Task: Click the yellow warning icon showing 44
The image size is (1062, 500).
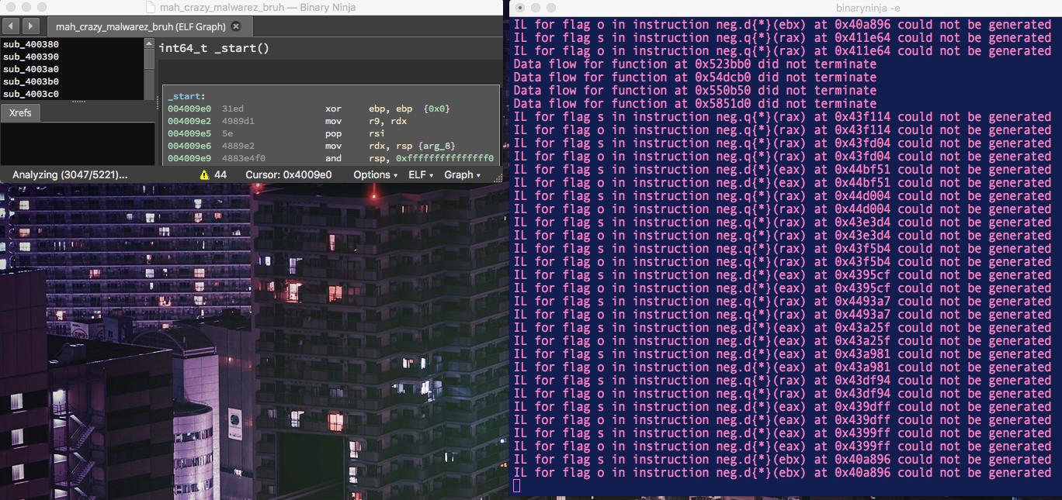Action: 203,174
